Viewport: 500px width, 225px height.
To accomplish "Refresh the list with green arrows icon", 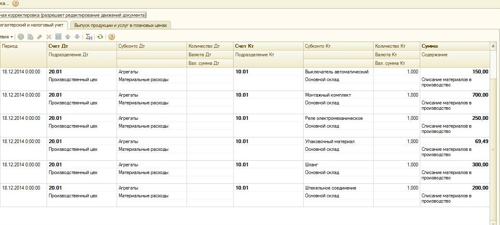I will pyautogui.click(x=100, y=37).
